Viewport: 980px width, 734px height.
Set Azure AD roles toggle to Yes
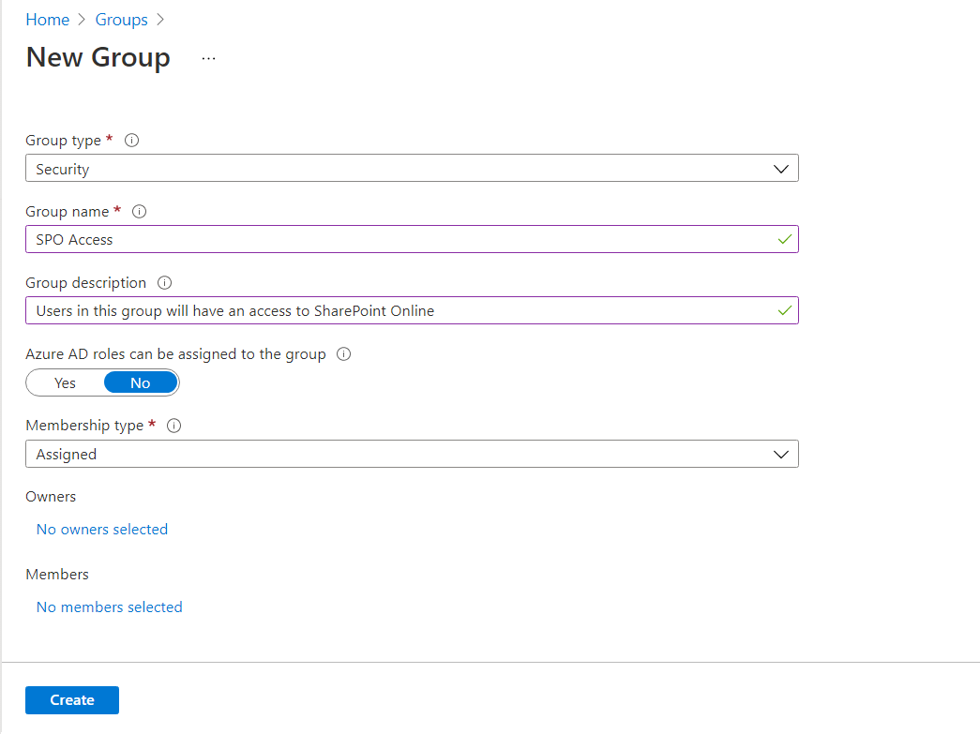(66, 382)
